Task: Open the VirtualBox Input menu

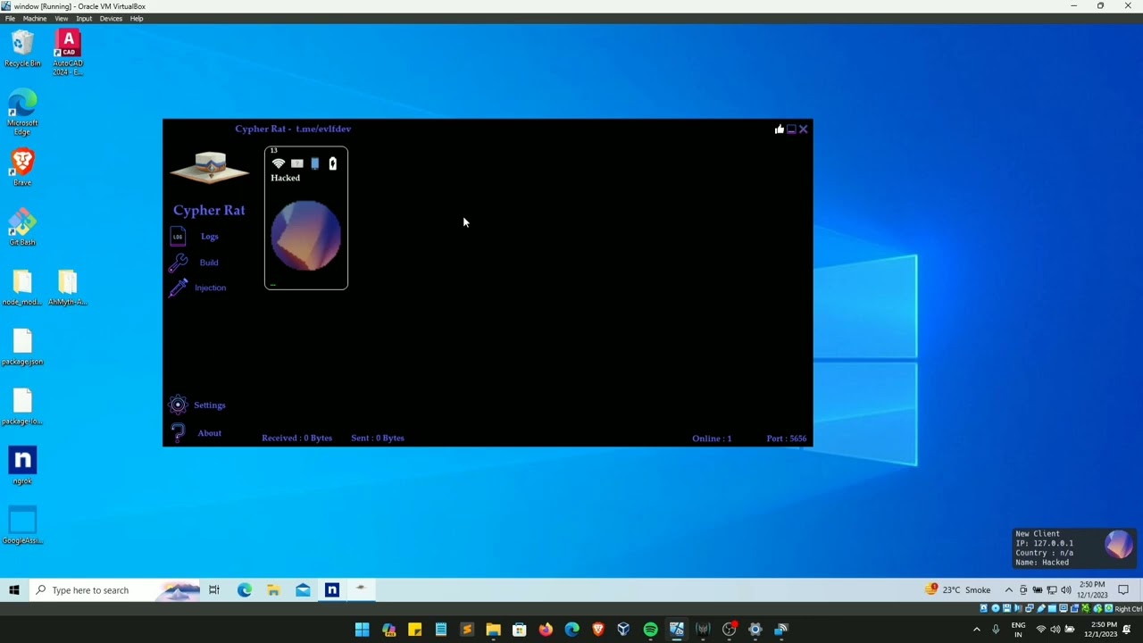Action: click(x=84, y=19)
